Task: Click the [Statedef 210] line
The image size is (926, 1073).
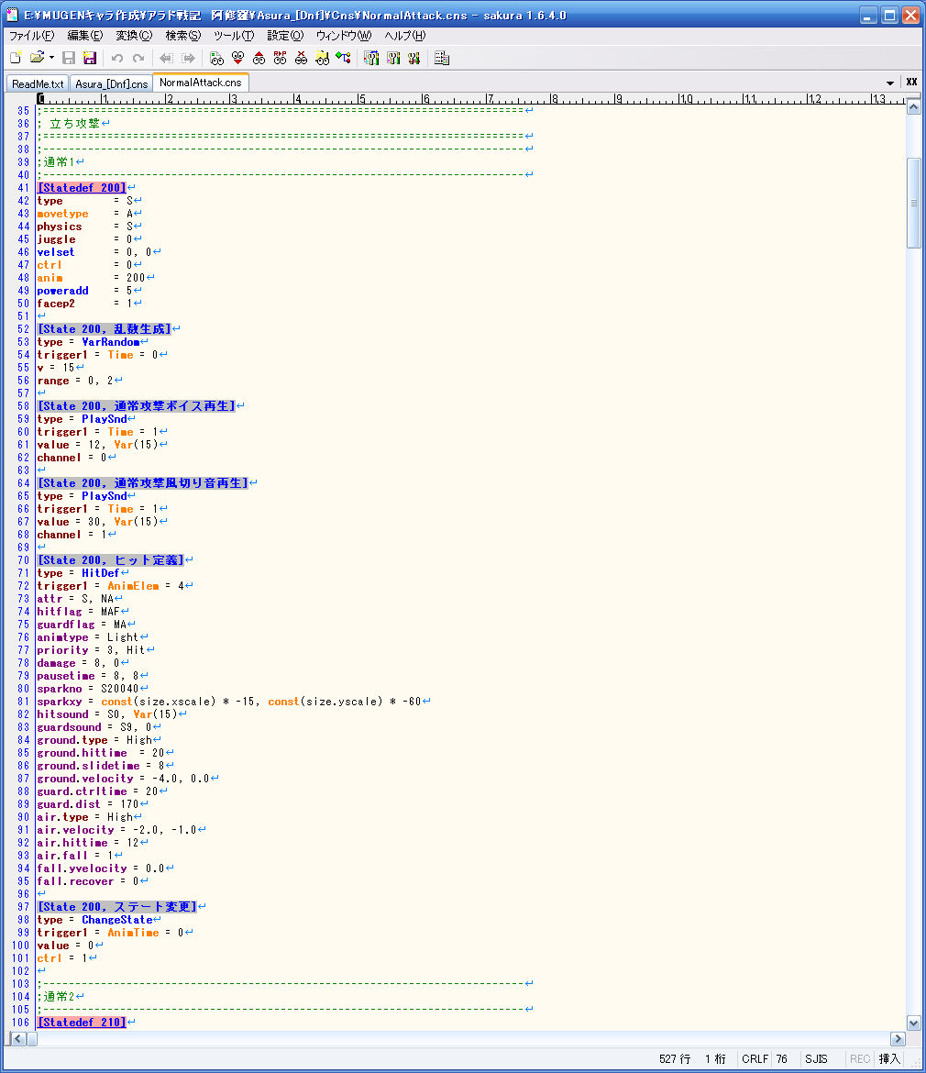Action: [83, 1023]
